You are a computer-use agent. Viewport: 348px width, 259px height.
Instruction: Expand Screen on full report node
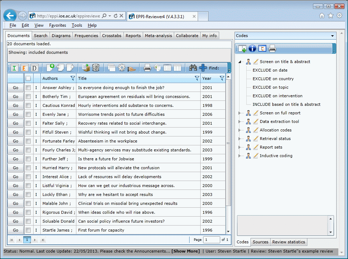click(x=240, y=113)
